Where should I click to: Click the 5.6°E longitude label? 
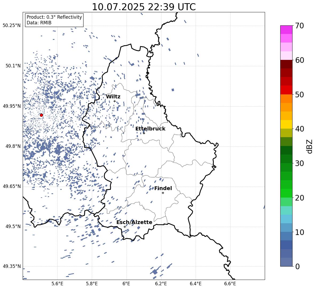(57, 284)
